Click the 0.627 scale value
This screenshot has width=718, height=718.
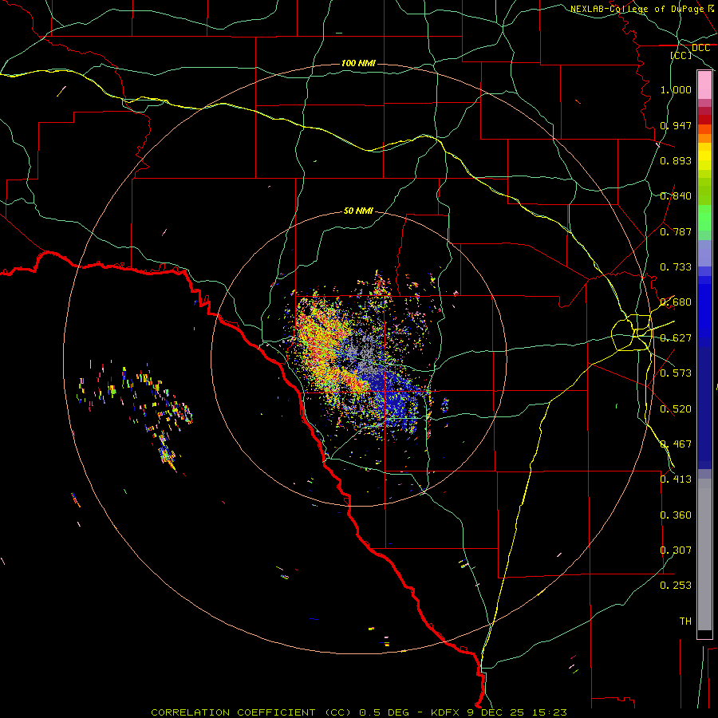[676, 338]
